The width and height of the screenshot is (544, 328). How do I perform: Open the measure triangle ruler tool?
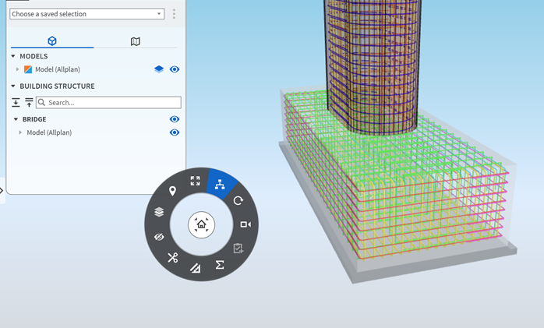[x=195, y=267]
